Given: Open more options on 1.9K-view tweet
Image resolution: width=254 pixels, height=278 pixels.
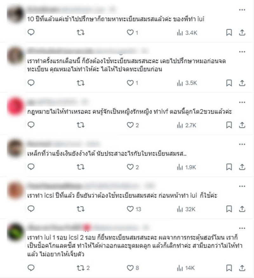Looking at the screenshot, I should [242, 144].
